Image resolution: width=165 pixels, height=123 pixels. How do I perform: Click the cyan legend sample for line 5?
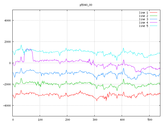153,26
